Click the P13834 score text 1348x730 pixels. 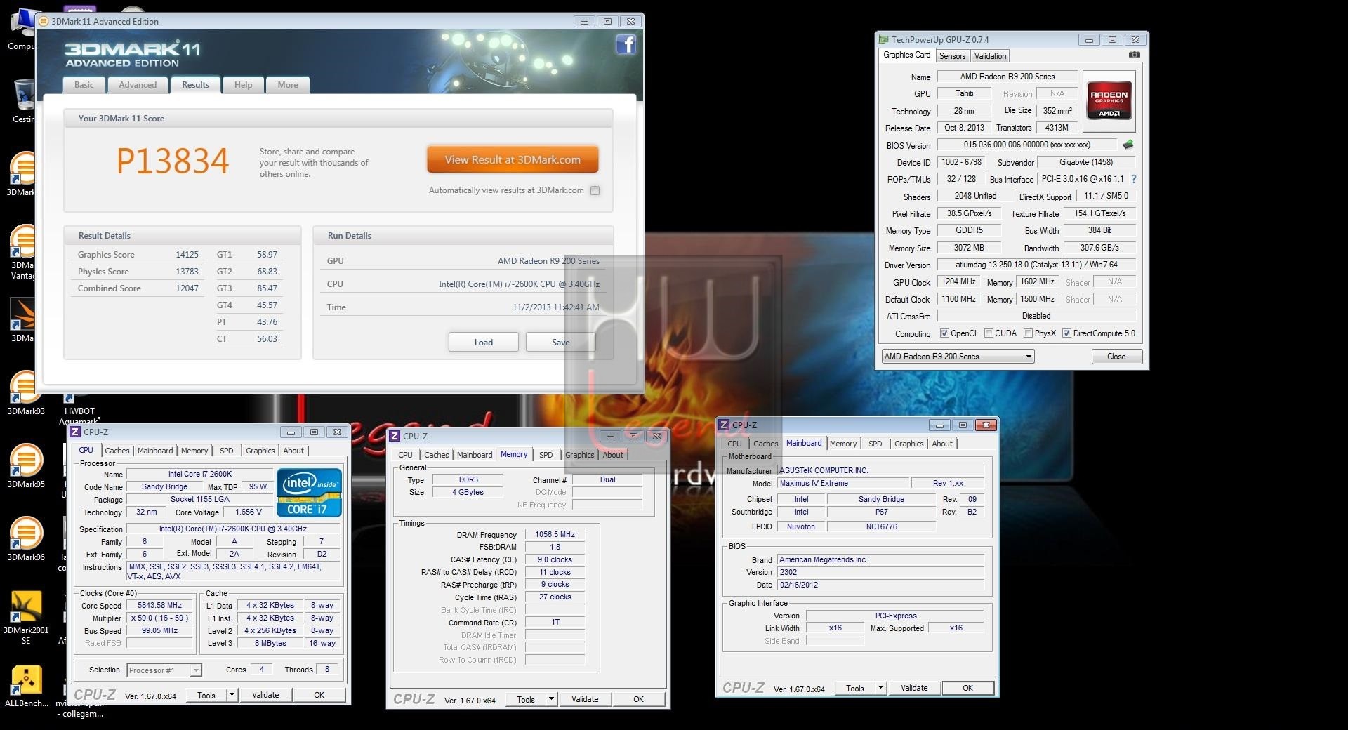tap(173, 161)
